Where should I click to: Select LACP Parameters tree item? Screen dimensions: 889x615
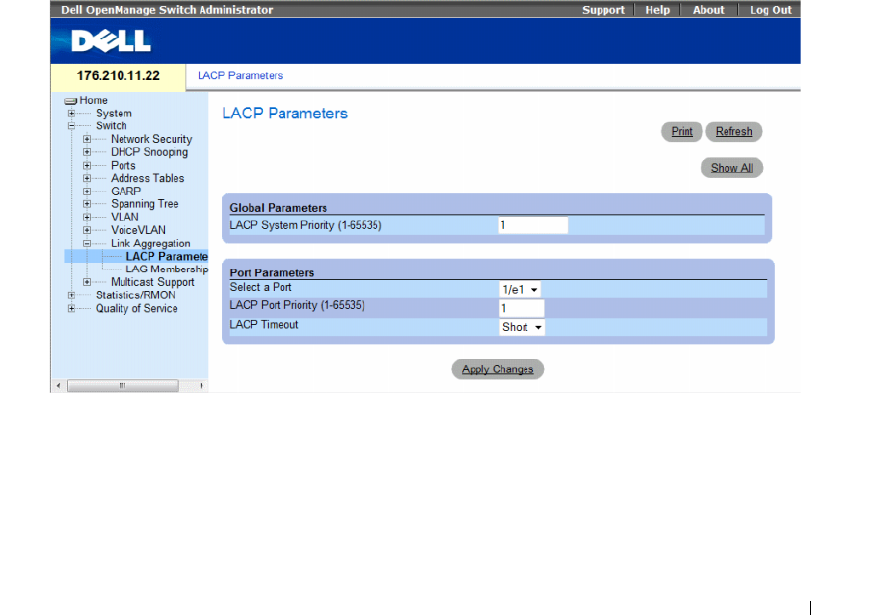pyautogui.click(x=167, y=257)
